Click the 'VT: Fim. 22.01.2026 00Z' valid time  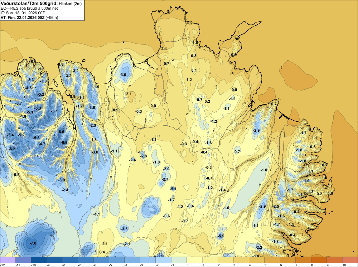click(x=23, y=17)
